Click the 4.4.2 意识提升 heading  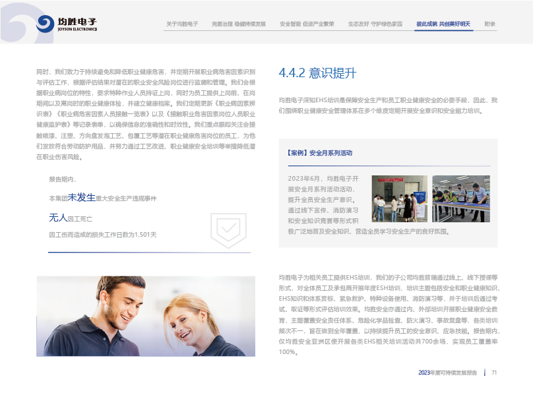click(x=317, y=73)
